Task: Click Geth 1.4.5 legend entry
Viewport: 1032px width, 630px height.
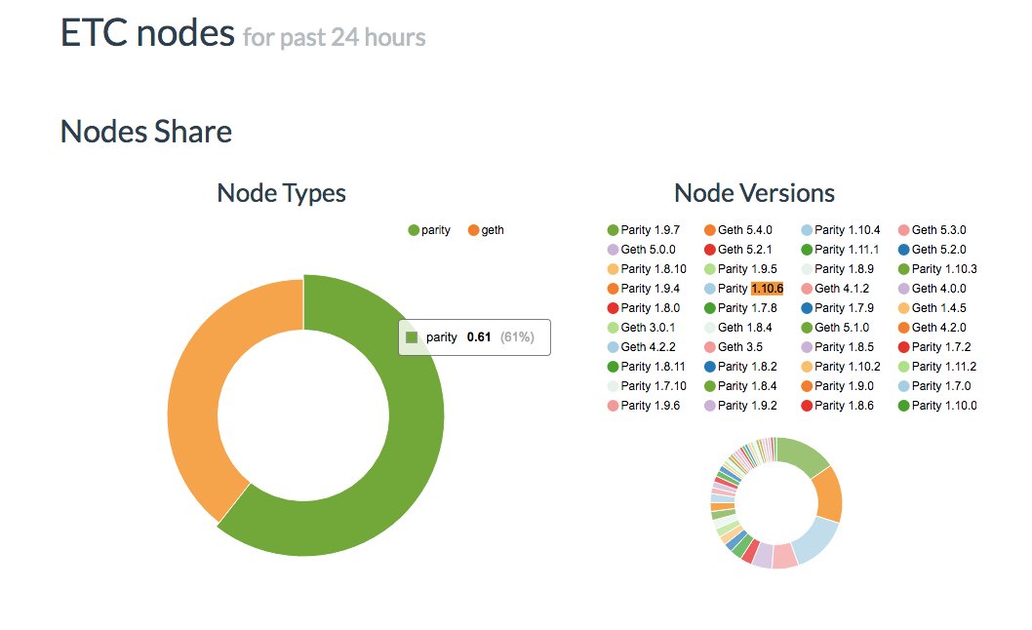Action: 932,307
